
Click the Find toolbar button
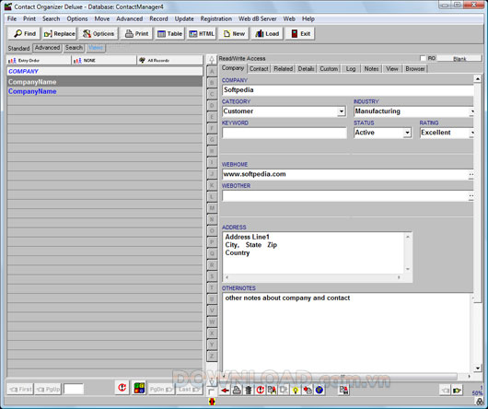click(24, 33)
